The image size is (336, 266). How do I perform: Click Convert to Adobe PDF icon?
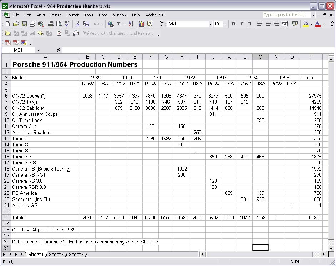[8, 43]
